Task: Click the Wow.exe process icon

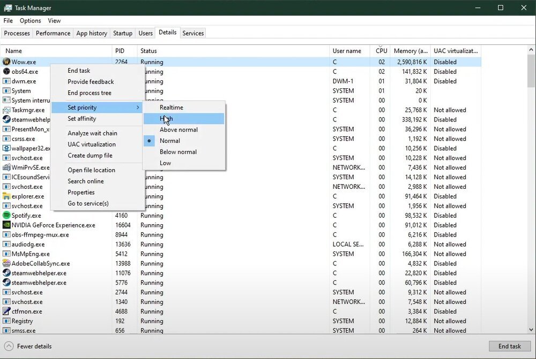Action: [6, 62]
